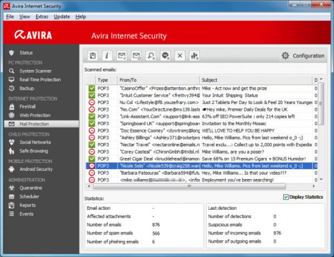The image size is (334, 257).
Task: Open the Status section
Action: [x=26, y=53]
